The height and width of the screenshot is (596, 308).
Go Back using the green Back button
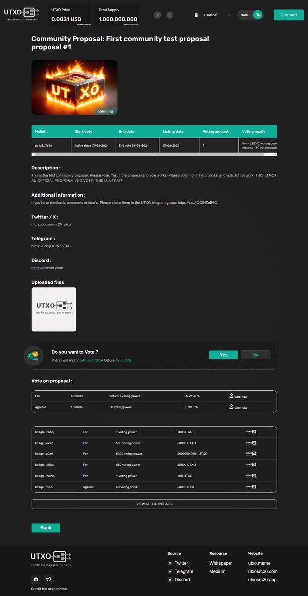point(46,528)
